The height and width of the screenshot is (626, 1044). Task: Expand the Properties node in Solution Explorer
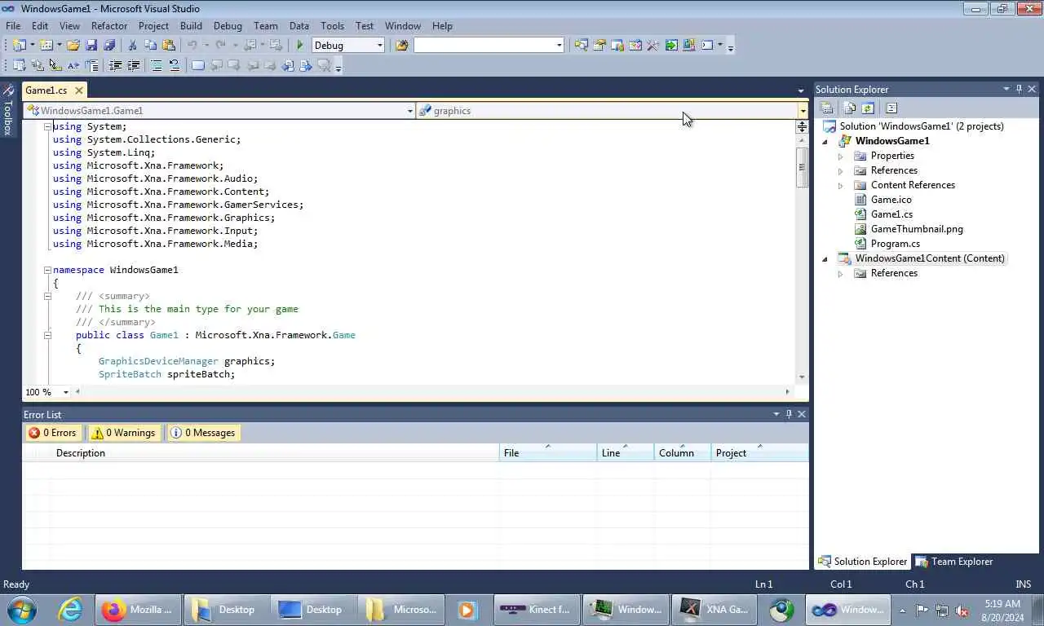point(840,156)
